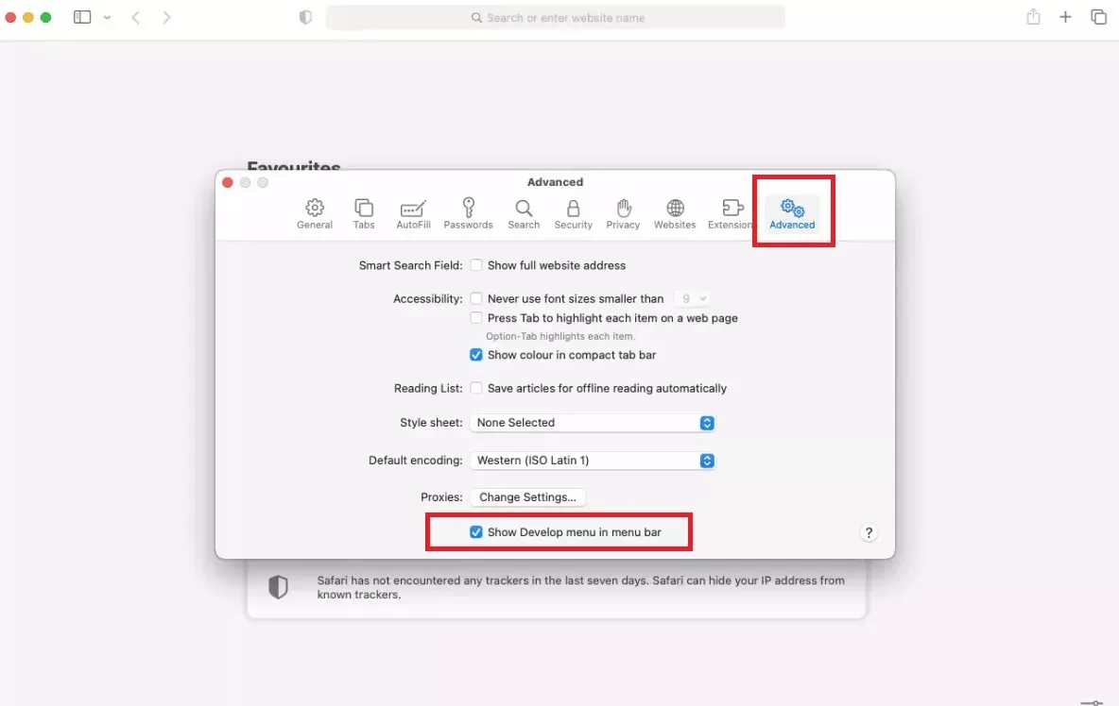Select the Websites globe icon
Image resolution: width=1119 pixels, height=706 pixels.
[x=675, y=213]
